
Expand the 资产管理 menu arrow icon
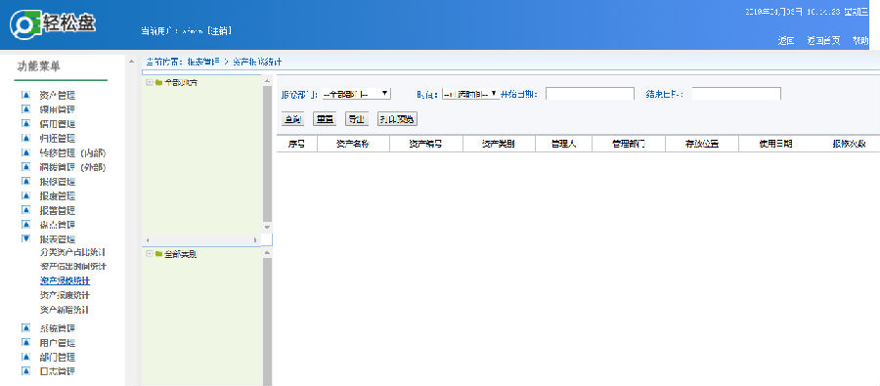click(25, 94)
